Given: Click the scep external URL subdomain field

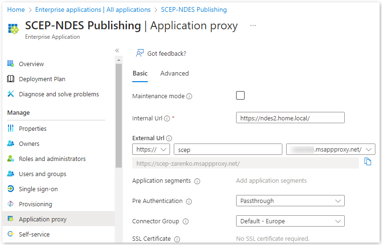Looking at the screenshot, I should (x=228, y=149).
